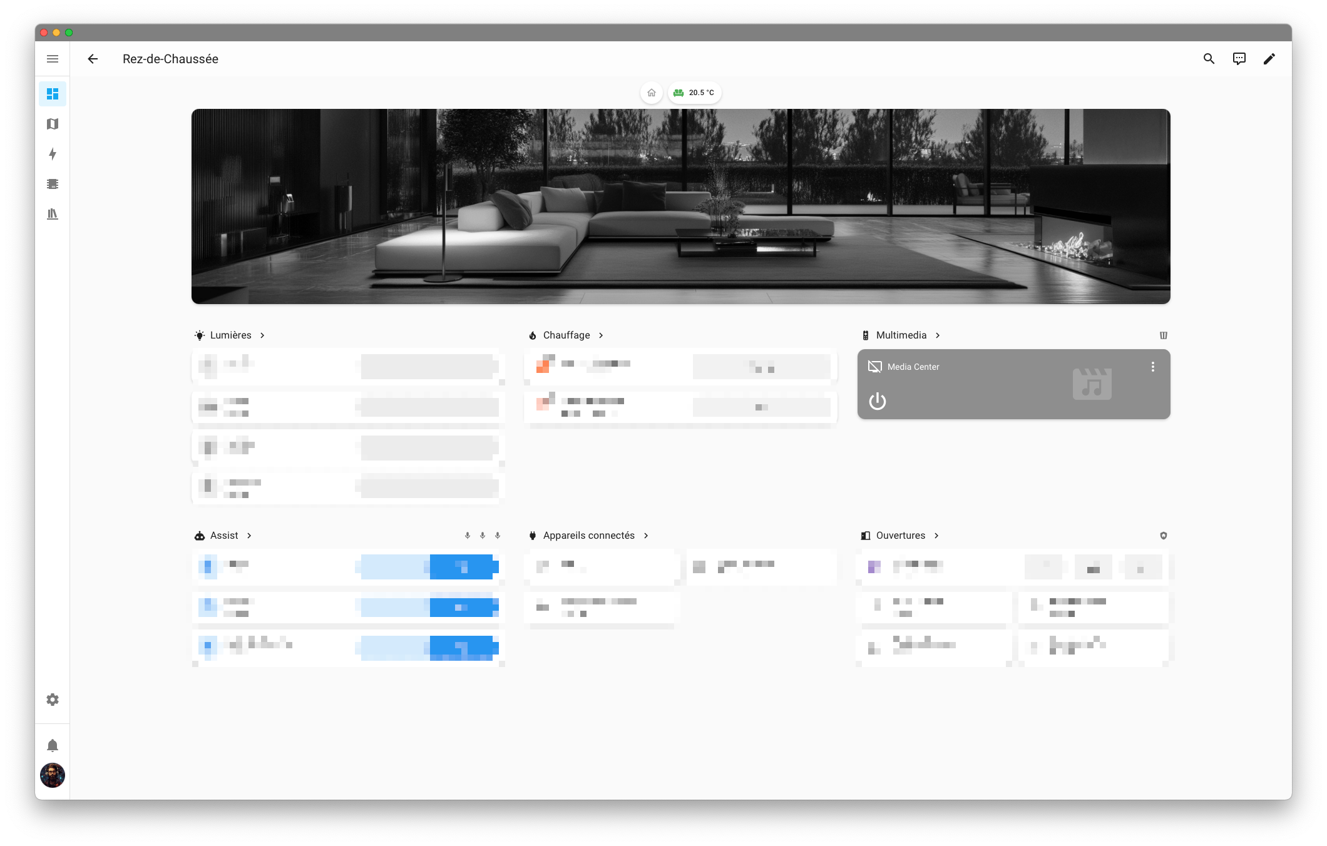Toggle the first microphone icon in Assist header

pyautogui.click(x=468, y=536)
